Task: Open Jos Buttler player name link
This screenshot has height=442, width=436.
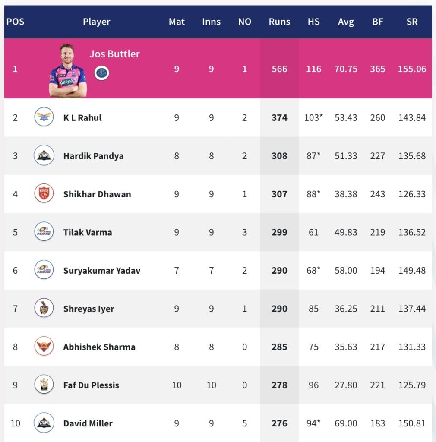Action: point(114,54)
